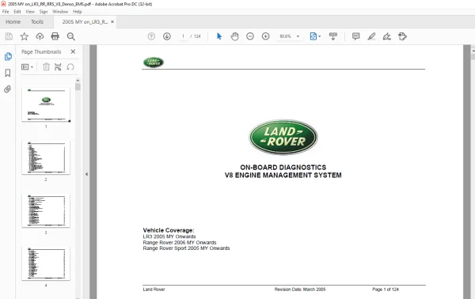Select the arrow Selection tool
475x299 pixels.
[x=219, y=36]
